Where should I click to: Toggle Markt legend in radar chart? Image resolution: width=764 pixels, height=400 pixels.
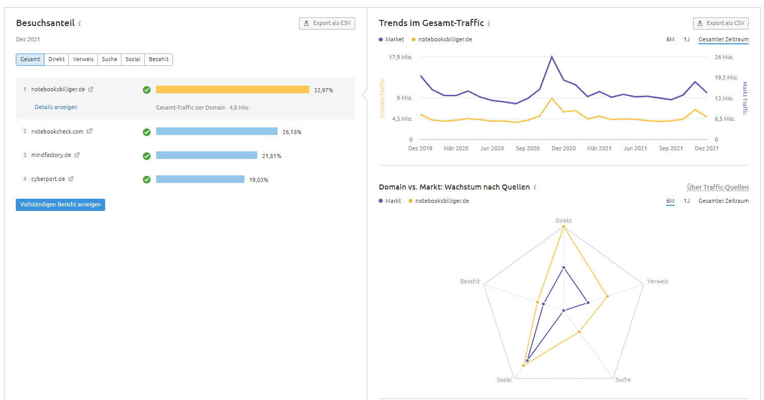click(x=390, y=201)
